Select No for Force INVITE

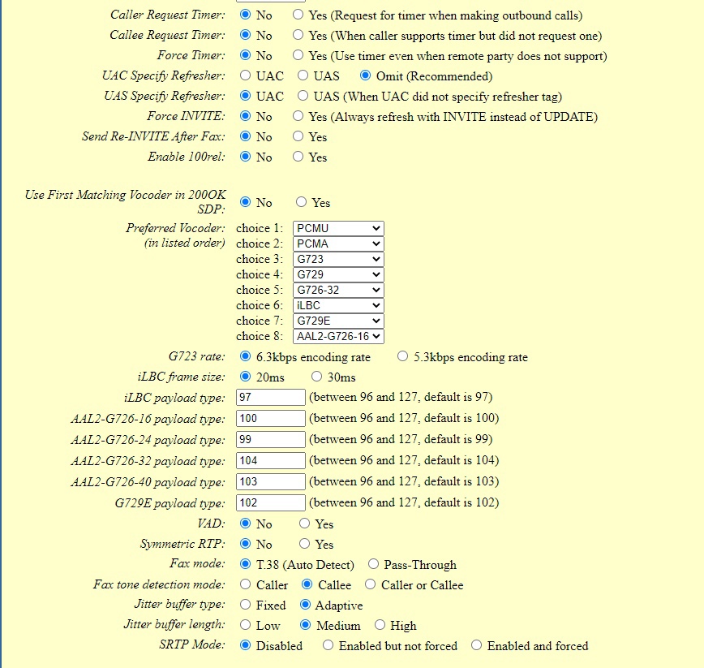pyautogui.click(x=245, y=116)
